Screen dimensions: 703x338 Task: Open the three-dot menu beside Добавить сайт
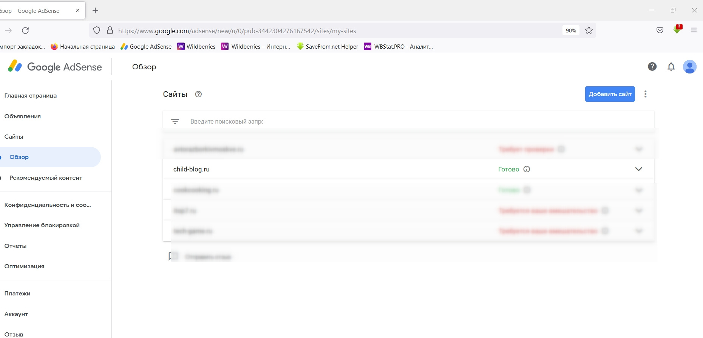point(645,94)
